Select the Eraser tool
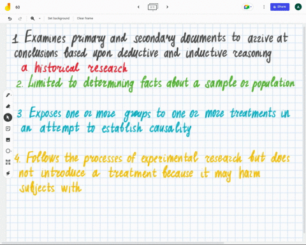 point(8,106)
